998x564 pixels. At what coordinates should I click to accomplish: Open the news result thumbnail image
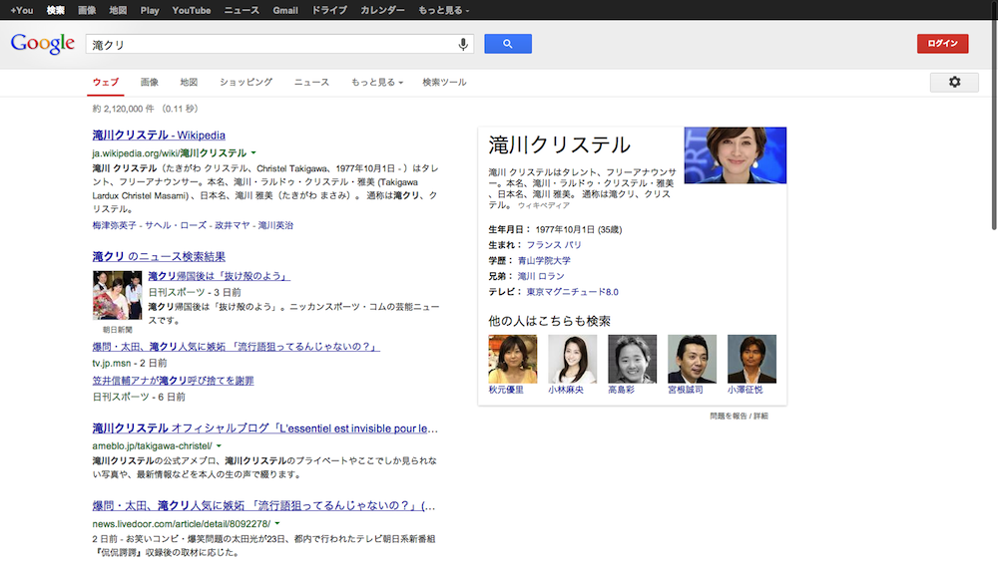point(117,295)
